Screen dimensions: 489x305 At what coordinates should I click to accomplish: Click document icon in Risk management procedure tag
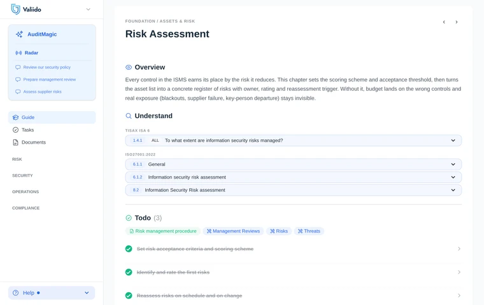point(132,231)
